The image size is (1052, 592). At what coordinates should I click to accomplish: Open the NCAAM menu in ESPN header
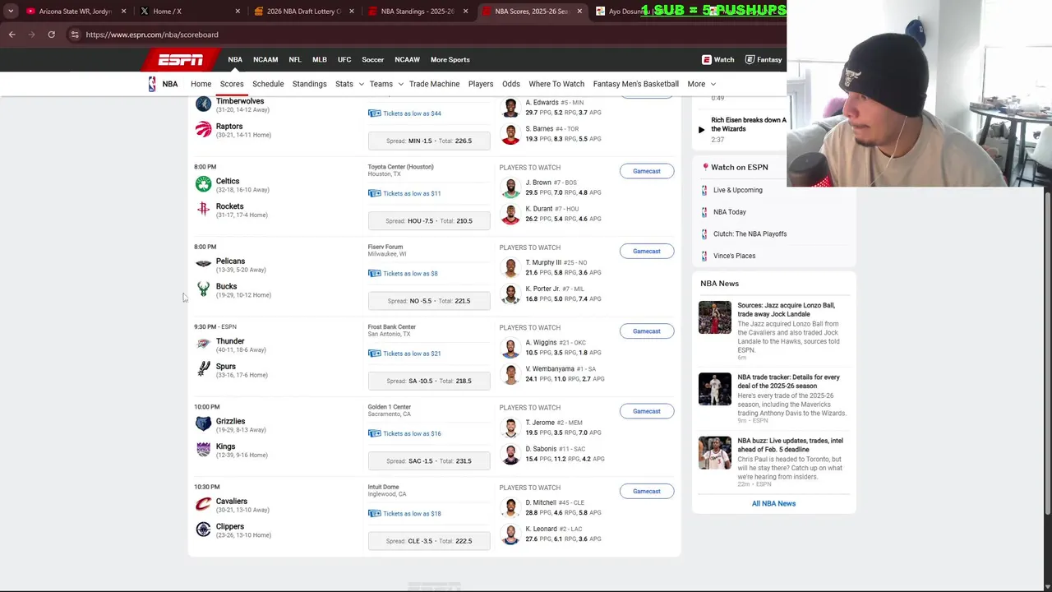pyautogui.click(x=265, y=59)
